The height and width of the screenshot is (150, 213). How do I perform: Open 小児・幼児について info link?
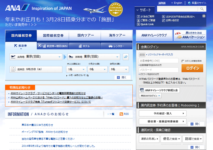point(77,75)
